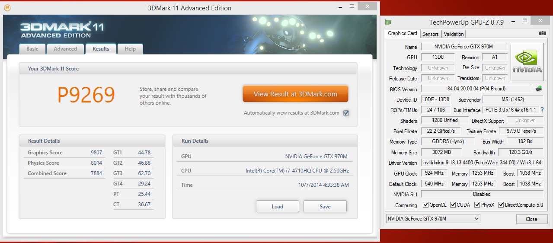Click the Save button
Viewport: 553px width, 243px height.
pos(325,206)
